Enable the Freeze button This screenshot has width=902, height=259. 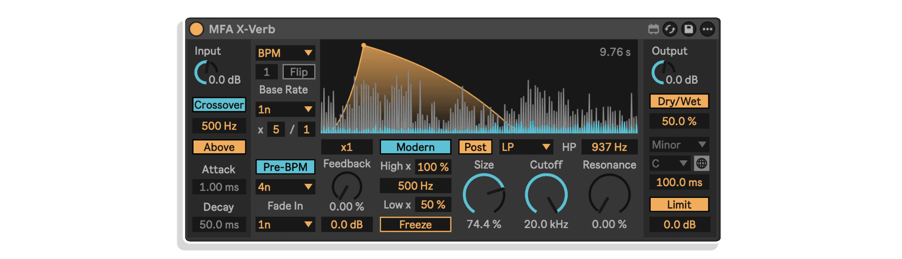[x=415, y=225]
